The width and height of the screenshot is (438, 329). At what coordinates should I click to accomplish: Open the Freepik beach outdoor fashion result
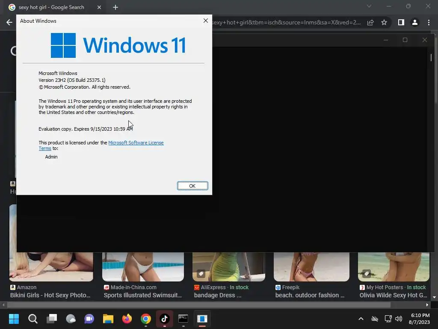(x=310, y=295)
